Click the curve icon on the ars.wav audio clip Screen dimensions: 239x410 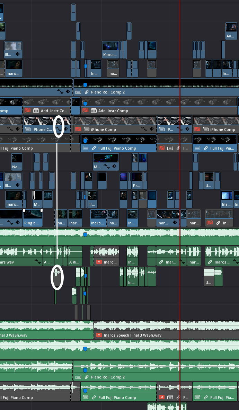pos(37,262)
